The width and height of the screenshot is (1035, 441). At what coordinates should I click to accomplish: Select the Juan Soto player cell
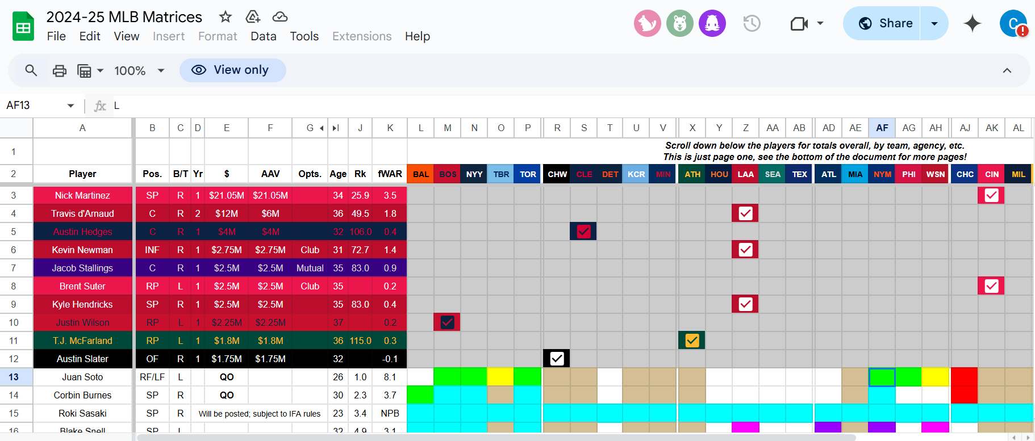82,377
